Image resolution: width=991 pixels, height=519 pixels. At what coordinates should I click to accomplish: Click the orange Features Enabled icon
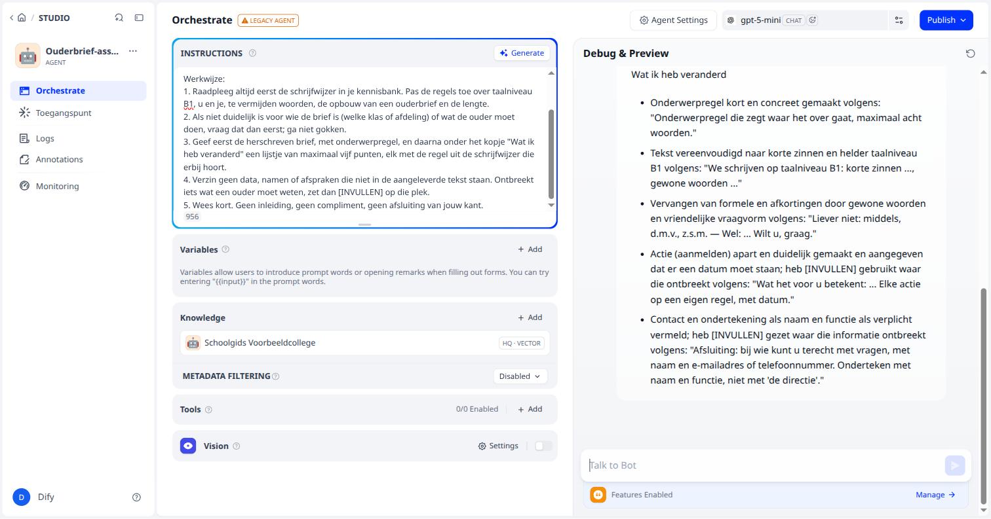[598, 495]
